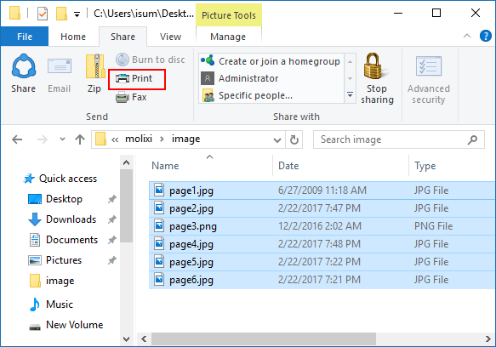Open Desktop in navigation pane
Image resolution: width=496 pixels, height=347 pixels.
[x=55, y=199]
